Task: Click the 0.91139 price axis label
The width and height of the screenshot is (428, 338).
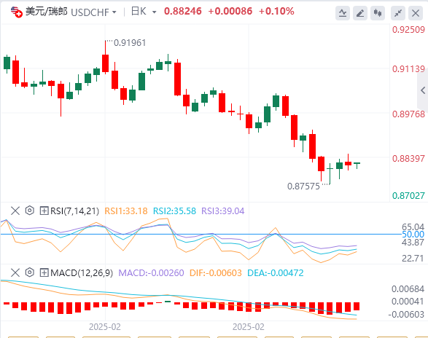Action: pos(408,68)
